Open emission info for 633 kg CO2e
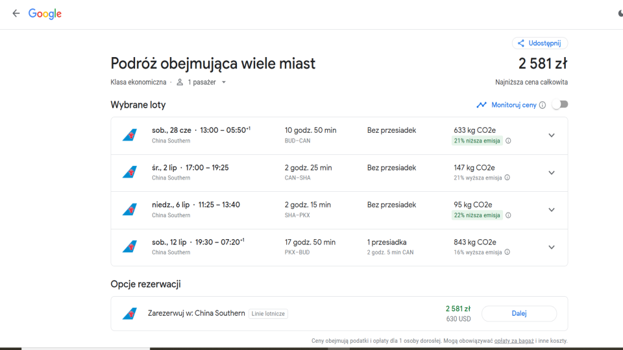The height and width of the screenshot is (350, 623). [508, 141]
